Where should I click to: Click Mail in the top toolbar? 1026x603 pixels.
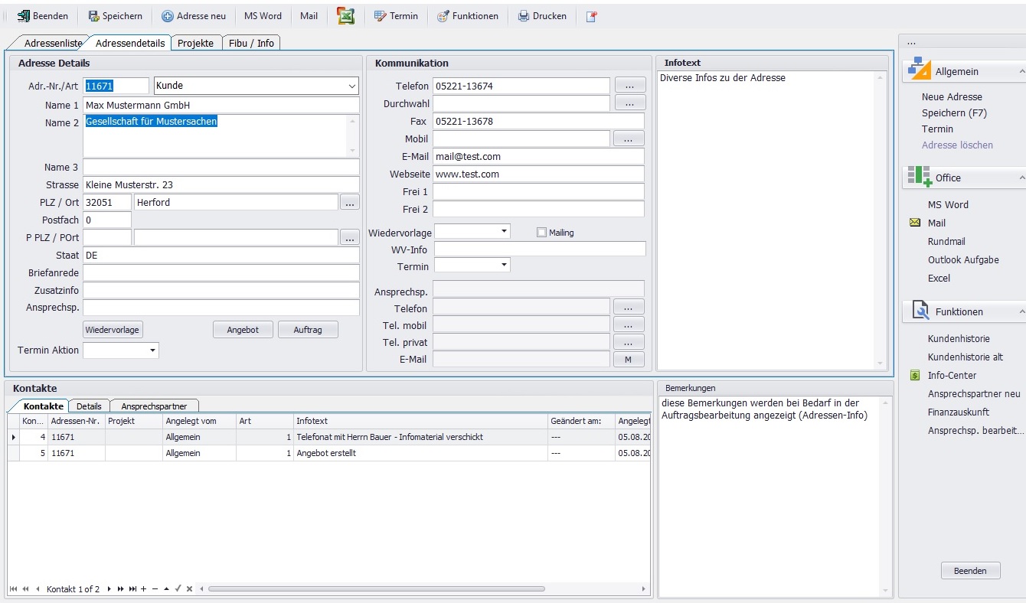[x=309, y=16]
